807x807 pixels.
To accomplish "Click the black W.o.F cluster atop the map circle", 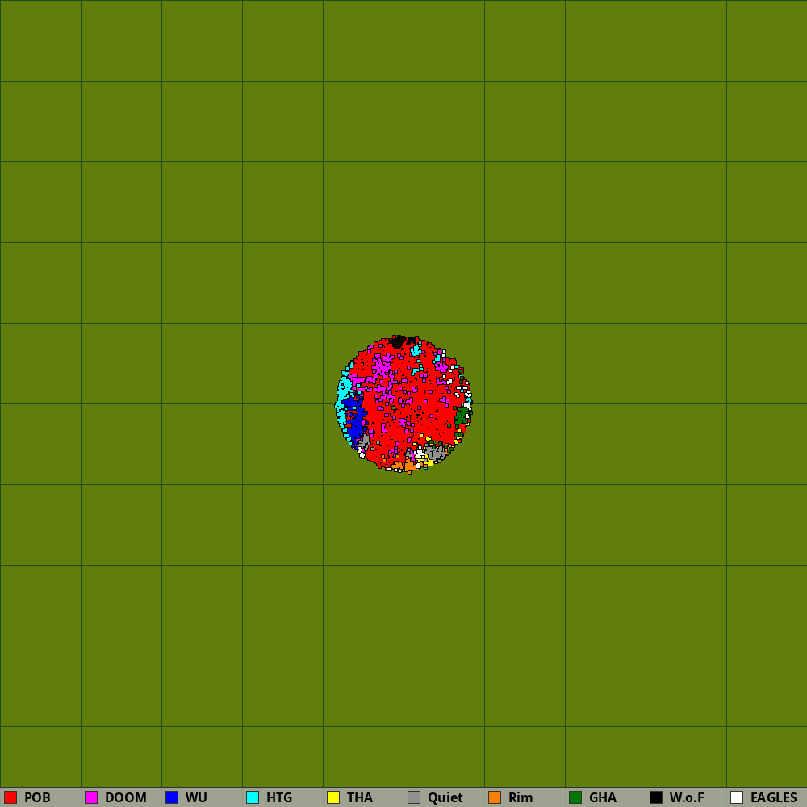I will tap(398, 341).
